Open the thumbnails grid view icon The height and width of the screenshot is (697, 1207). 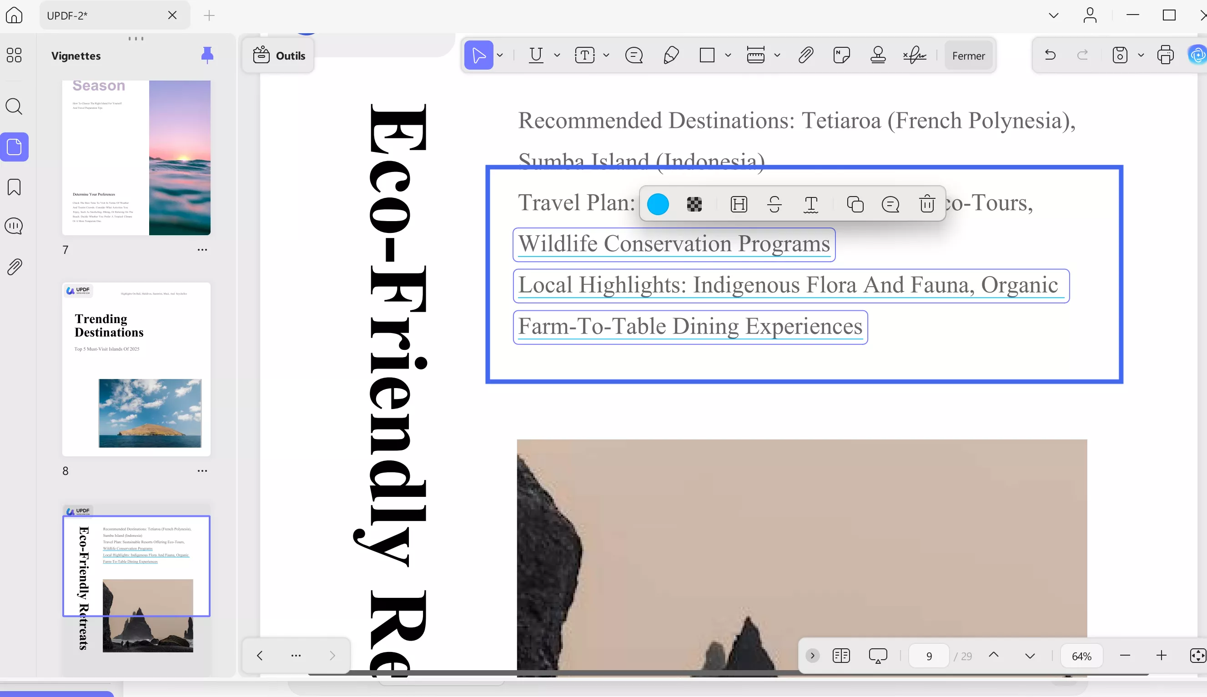[14, 55]
